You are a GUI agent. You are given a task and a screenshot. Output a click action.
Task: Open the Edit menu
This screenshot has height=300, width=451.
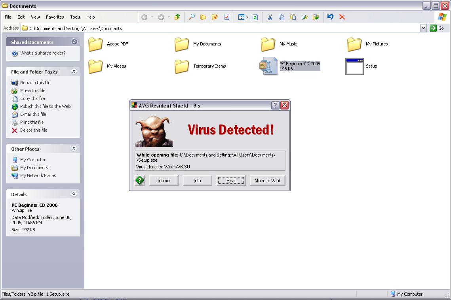21,17
